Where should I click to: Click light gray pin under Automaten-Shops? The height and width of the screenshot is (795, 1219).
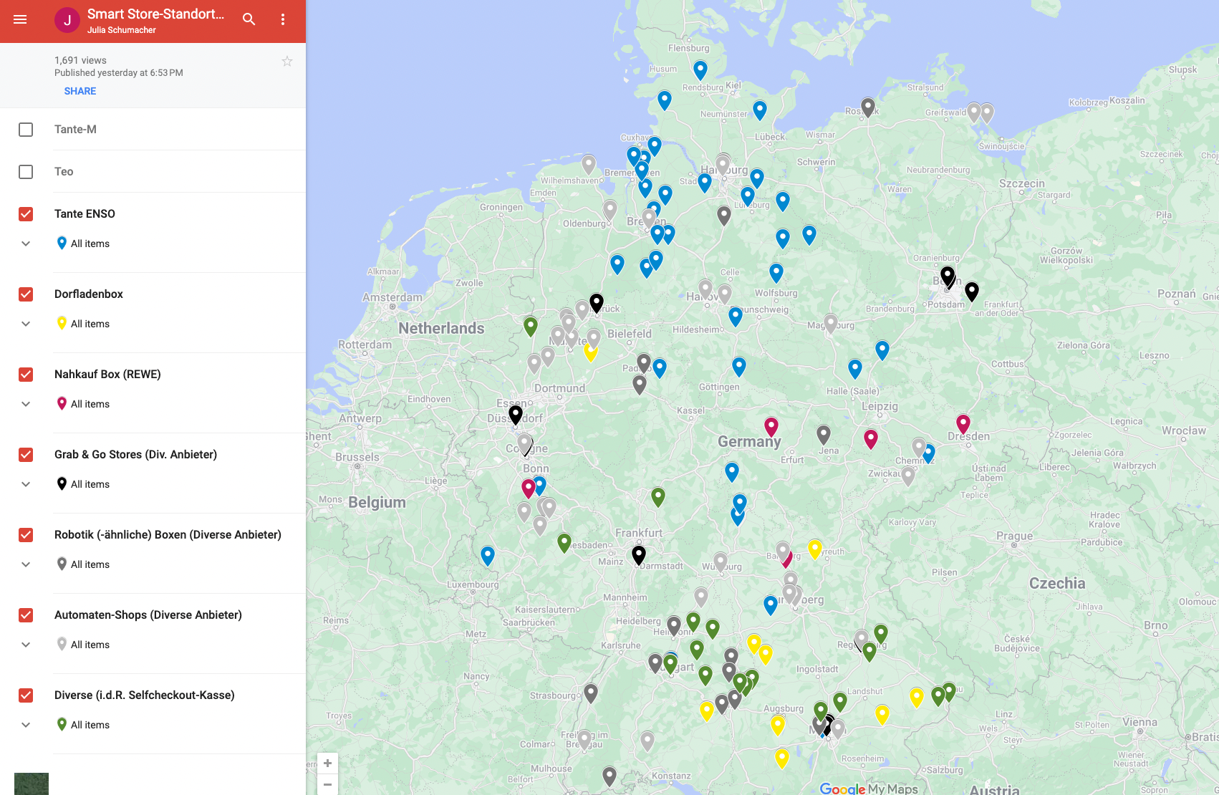[62, 644]
